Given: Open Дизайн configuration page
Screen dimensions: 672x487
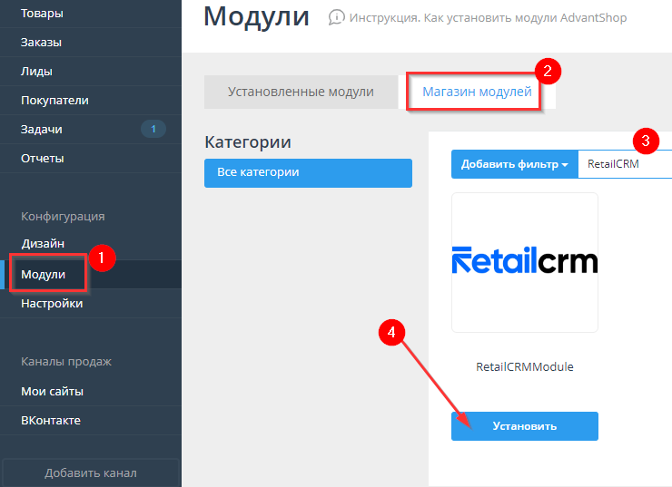Looking at the screenshot, I should tap(43, 244).
